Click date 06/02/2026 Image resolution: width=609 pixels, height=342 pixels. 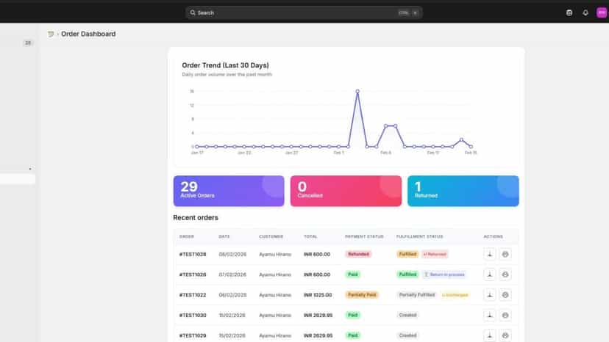pos(232,295)
